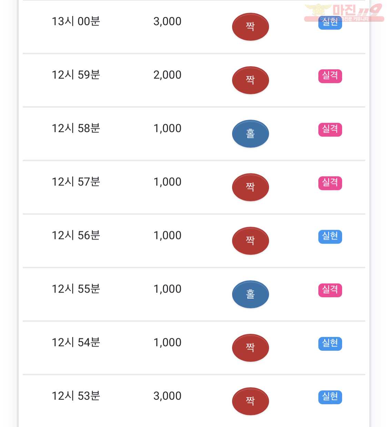This screenshot has width=388, height=427.
Task: Click the 마진 watermark logo
Action: click(344, 13)
